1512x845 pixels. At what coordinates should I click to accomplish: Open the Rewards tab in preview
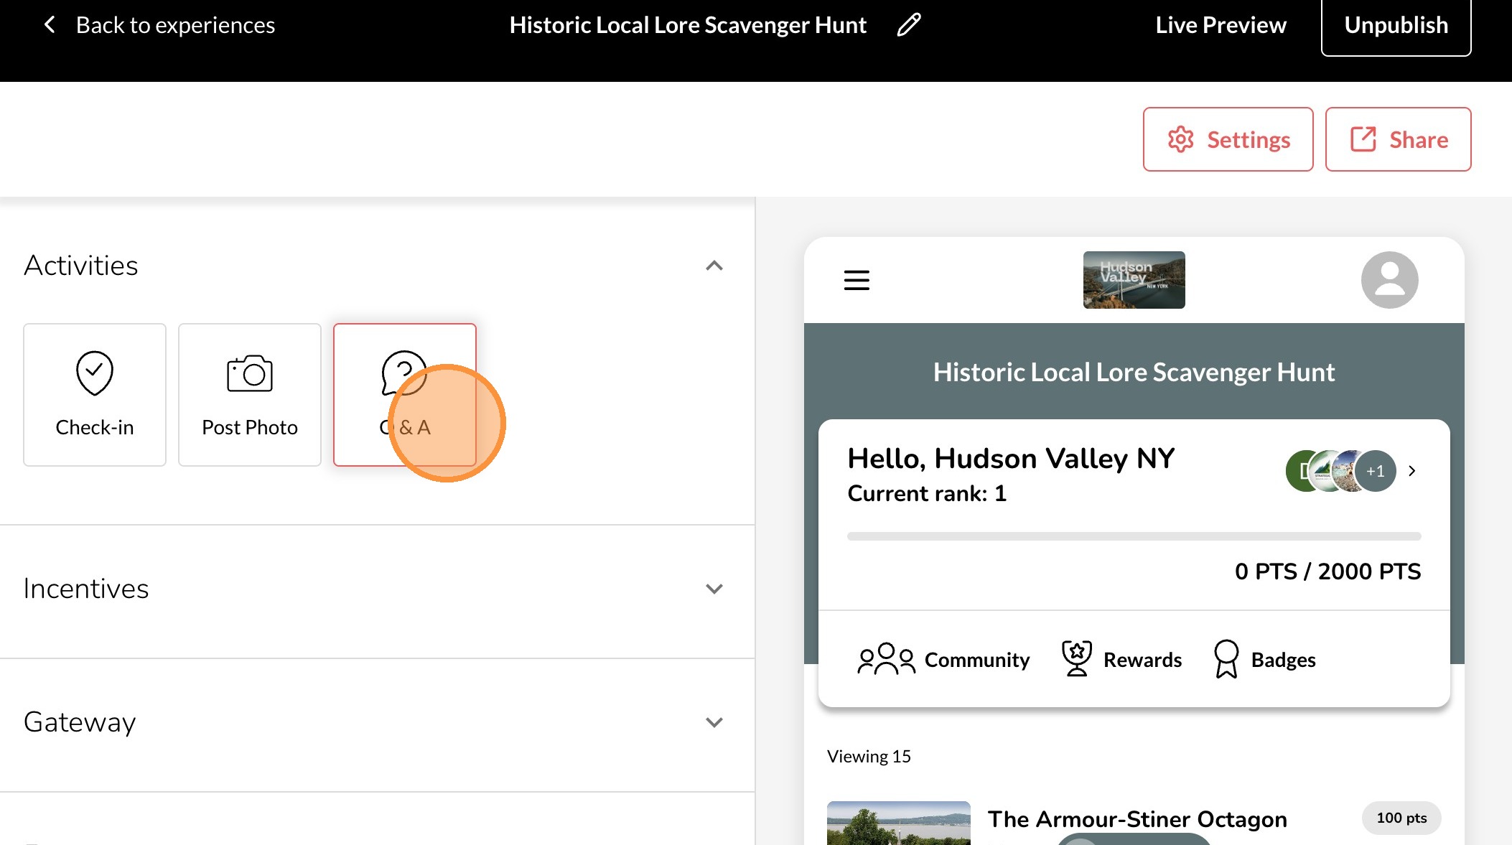tap(1122, 659)
